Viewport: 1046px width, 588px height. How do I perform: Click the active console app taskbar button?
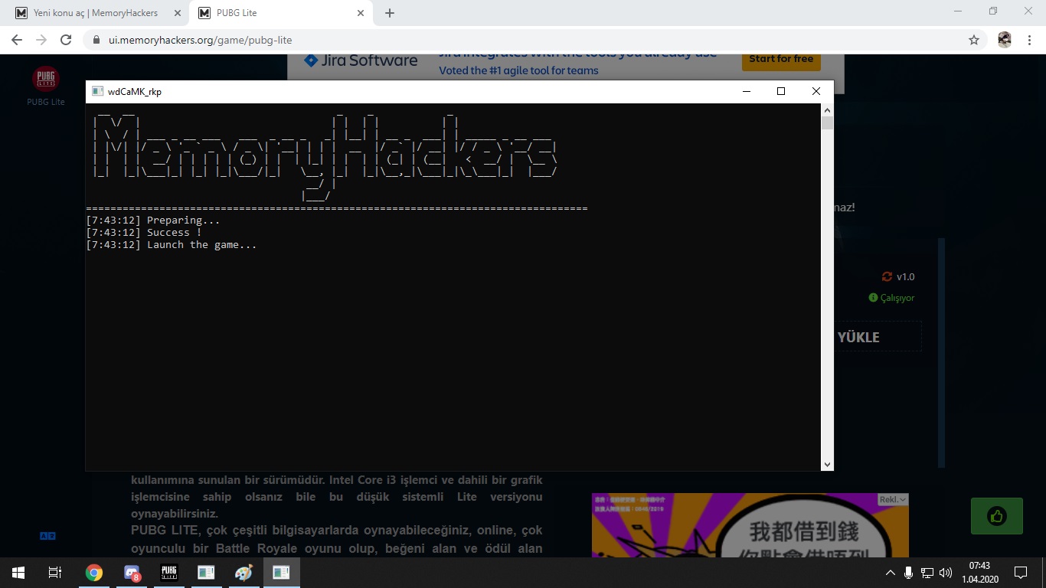coord(281,573)
